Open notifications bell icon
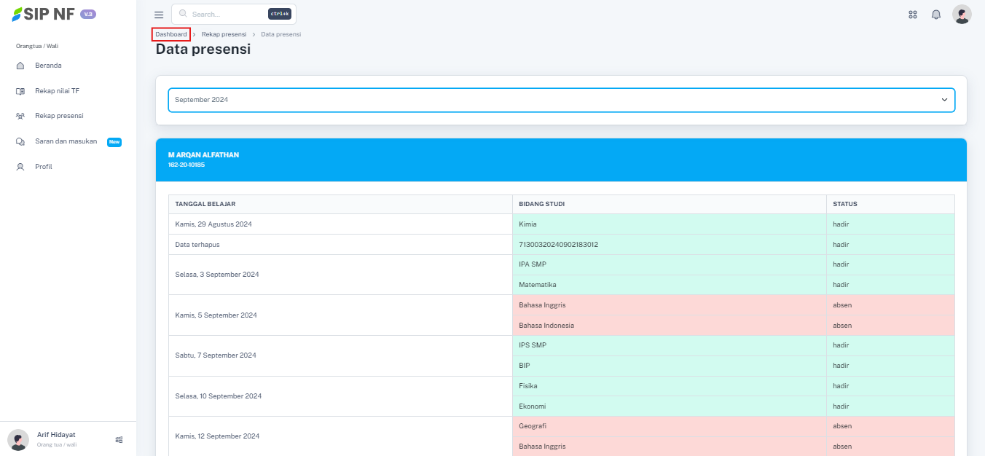The image size is (985, 456). click(936, 15)
